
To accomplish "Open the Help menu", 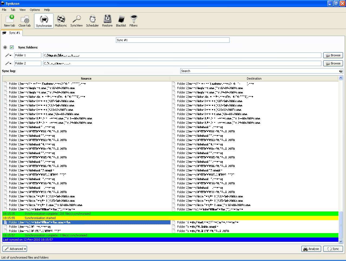I will 47,10.
